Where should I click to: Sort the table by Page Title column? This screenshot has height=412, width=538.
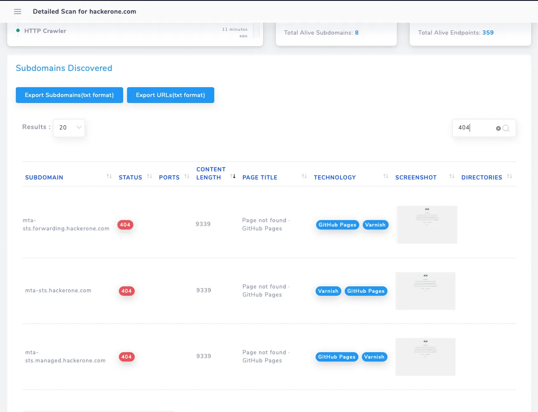(x=304, y=176)
